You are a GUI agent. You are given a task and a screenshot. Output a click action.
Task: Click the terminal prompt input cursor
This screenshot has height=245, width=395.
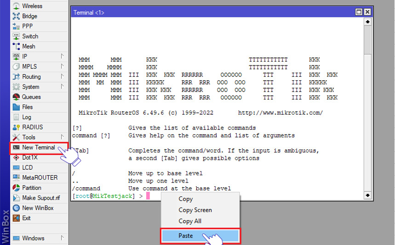pyautogui.click(x=148, y=196)
